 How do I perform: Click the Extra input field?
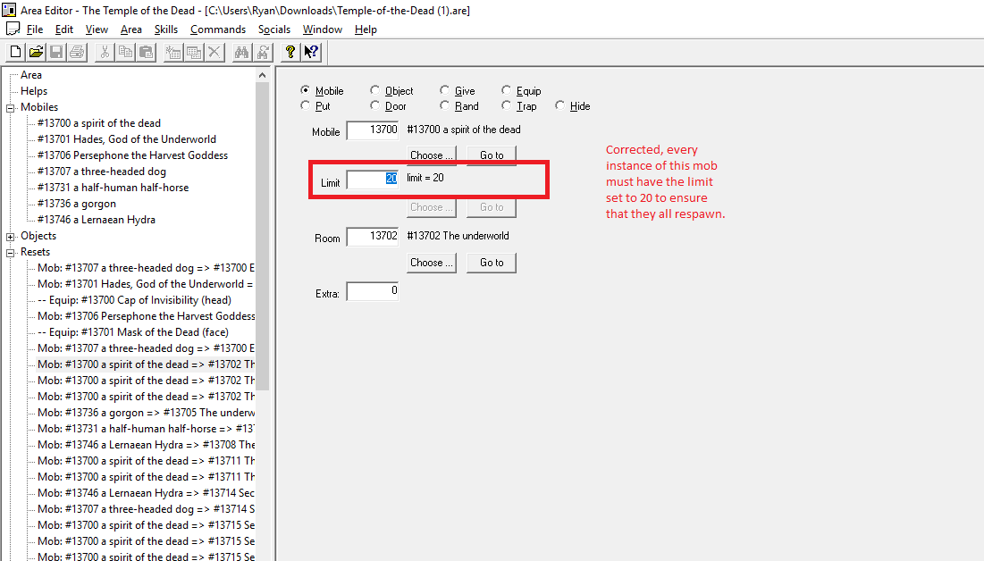[372, 291]
